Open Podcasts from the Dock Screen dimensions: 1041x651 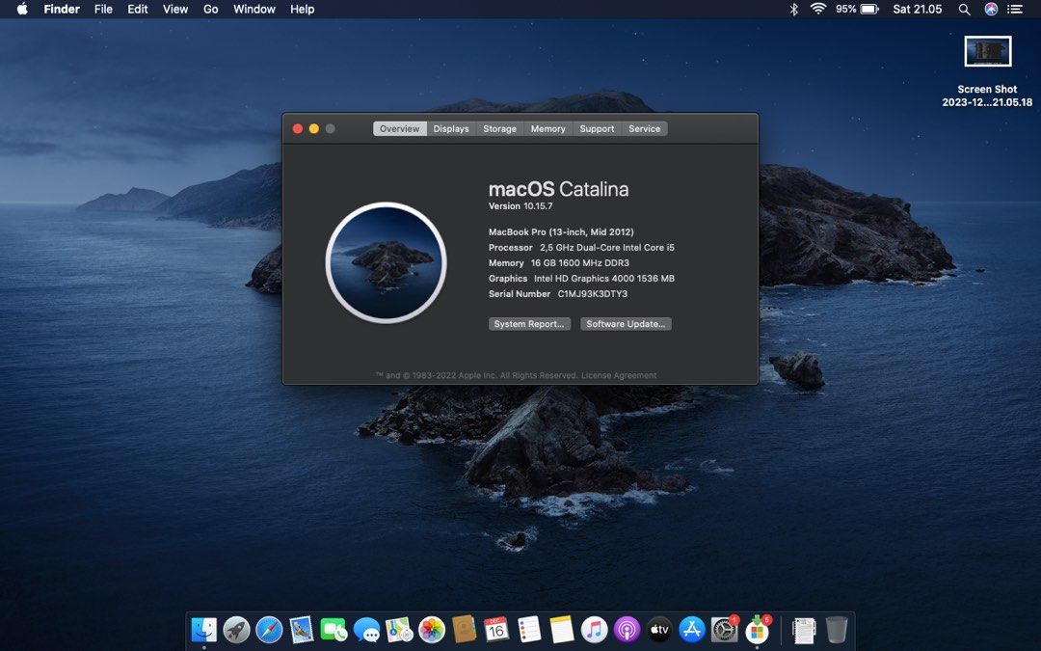pyautogui.click(x=627, y=629)
